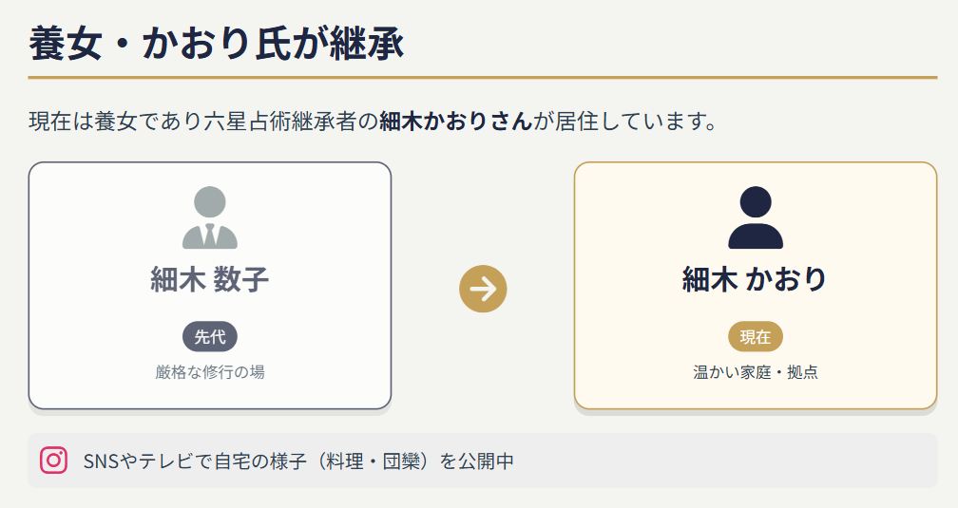Click the dark navy person avatar

click(x=756, y=217)
